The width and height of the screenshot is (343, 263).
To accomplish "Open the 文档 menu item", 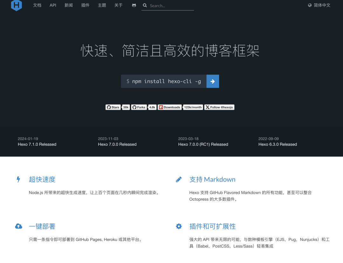I will coord(37,5).
